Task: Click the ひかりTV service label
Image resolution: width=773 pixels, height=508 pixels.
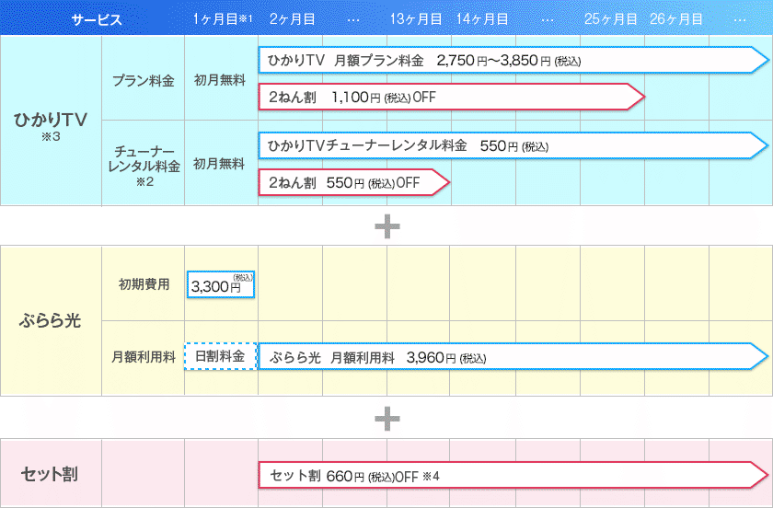Action: 51,120
